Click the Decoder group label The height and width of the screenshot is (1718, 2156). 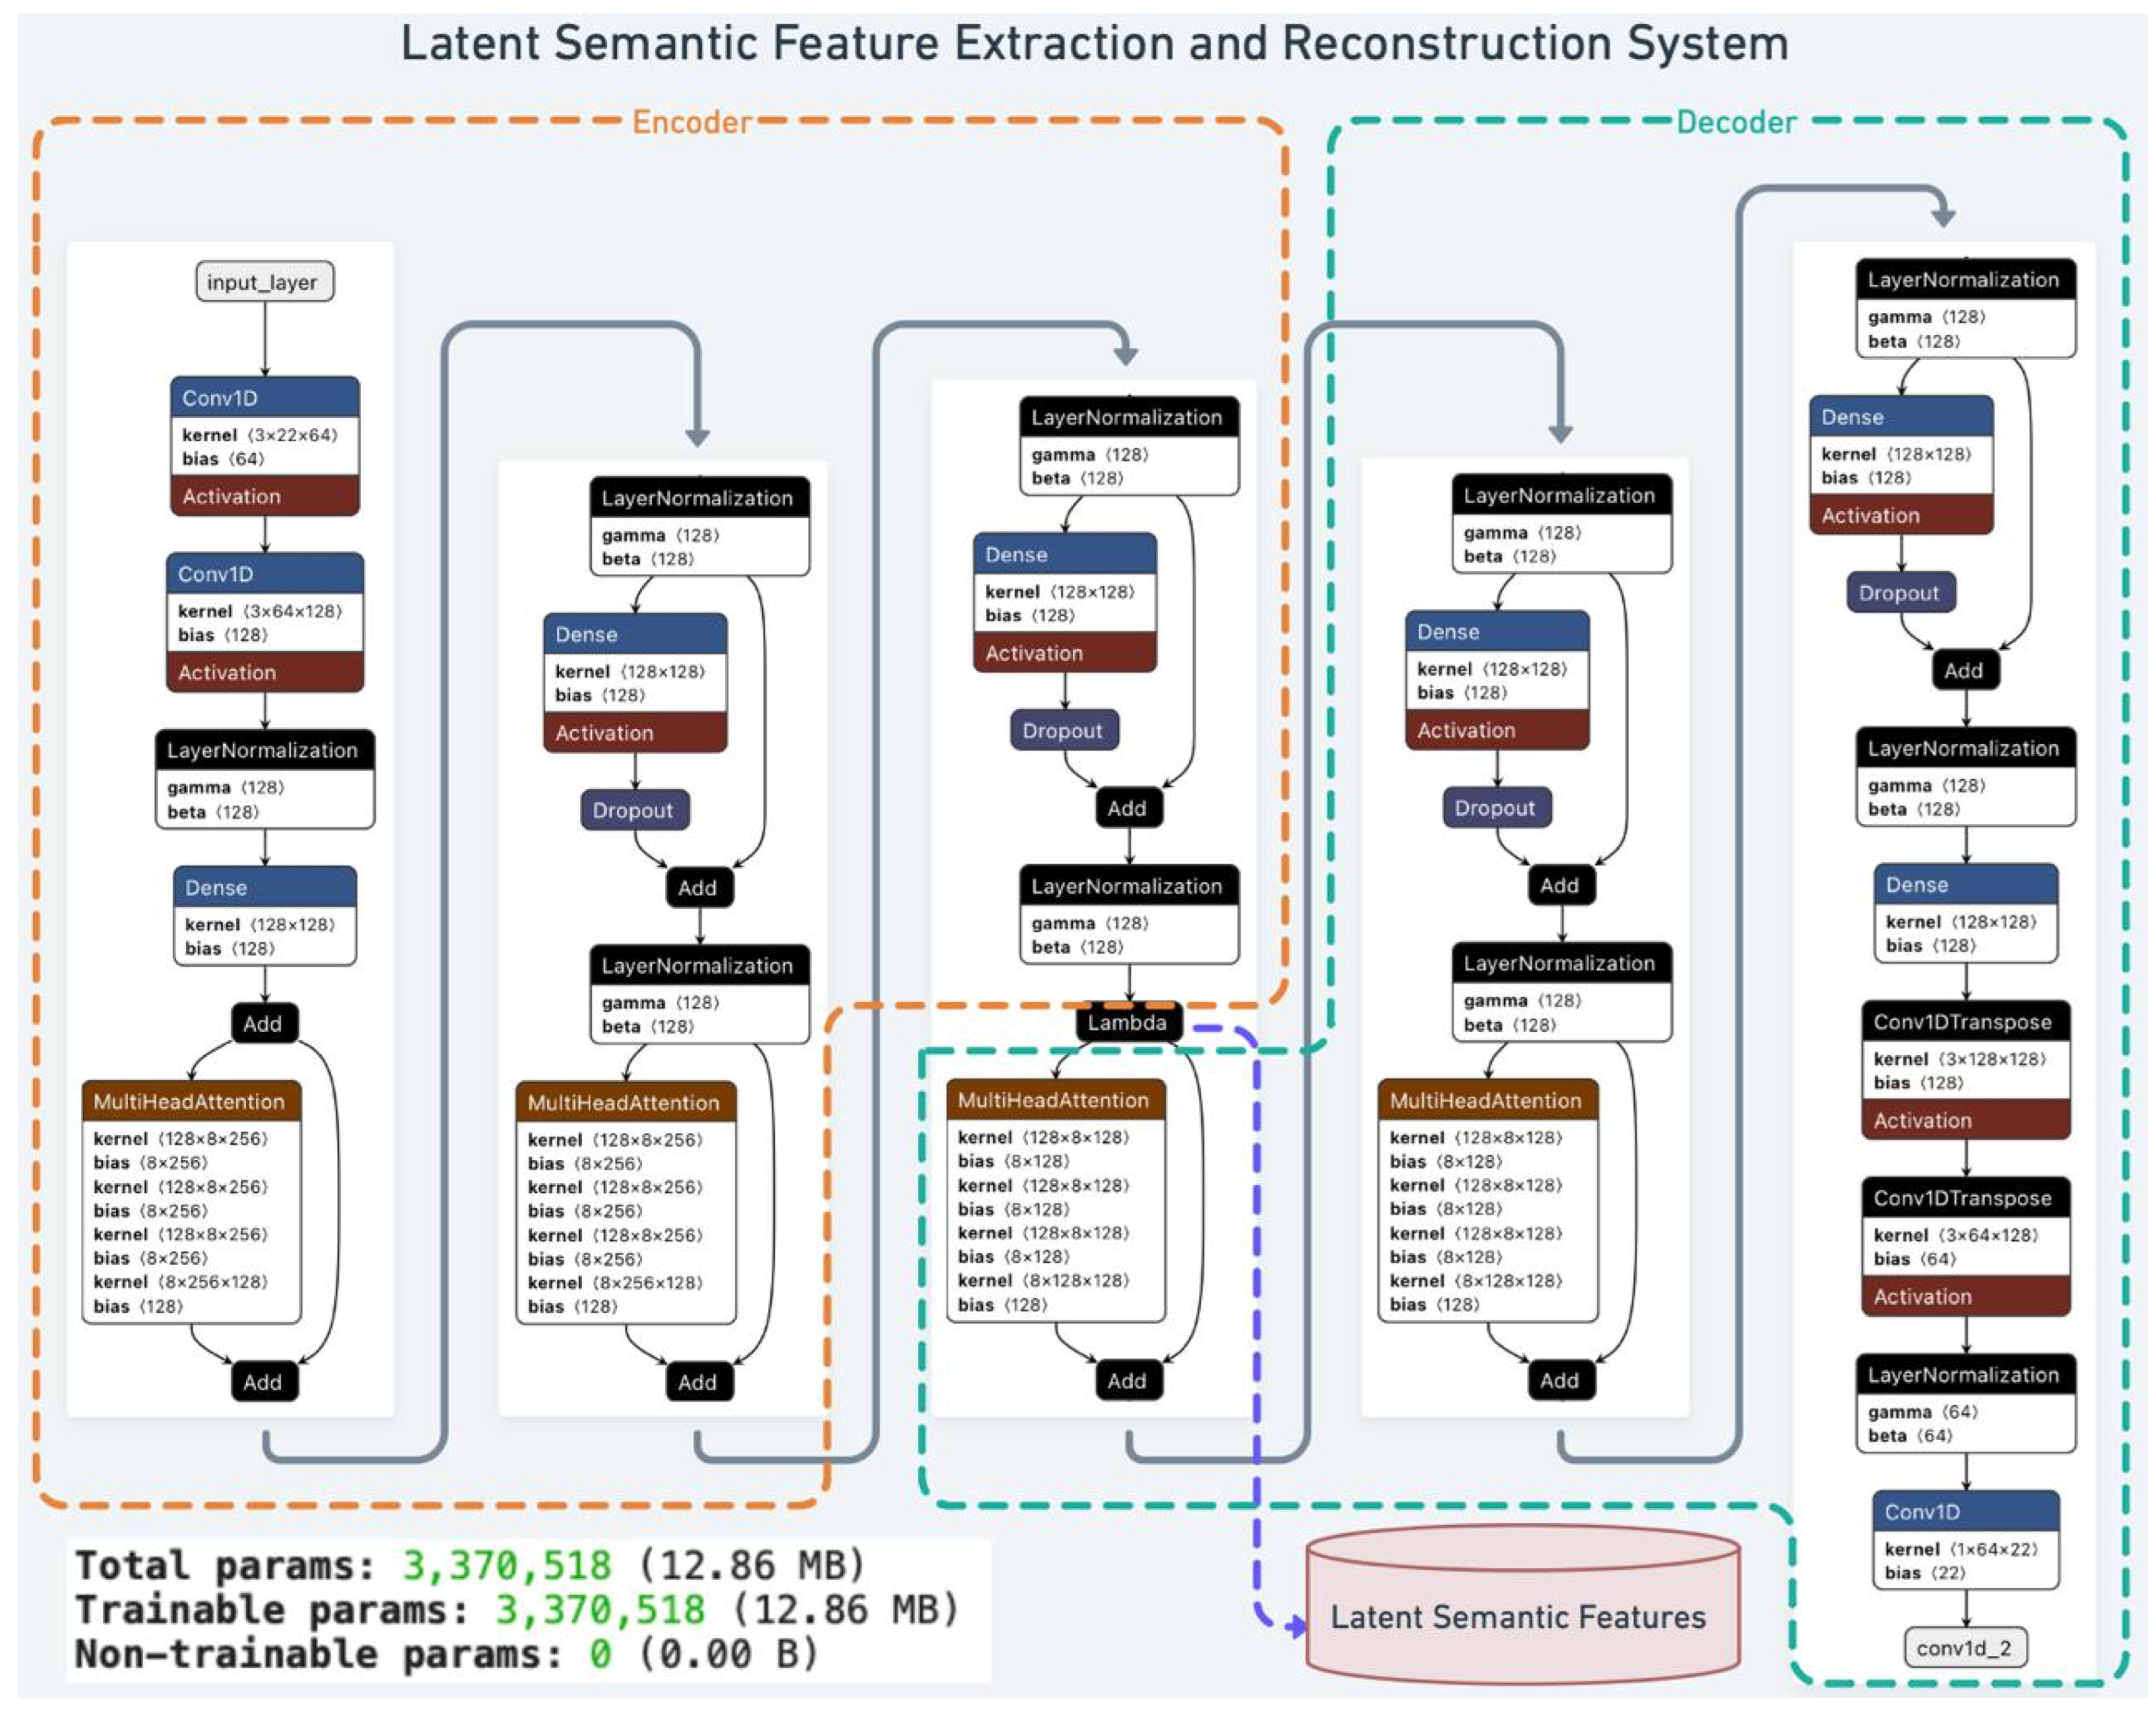click(1736, 122)
